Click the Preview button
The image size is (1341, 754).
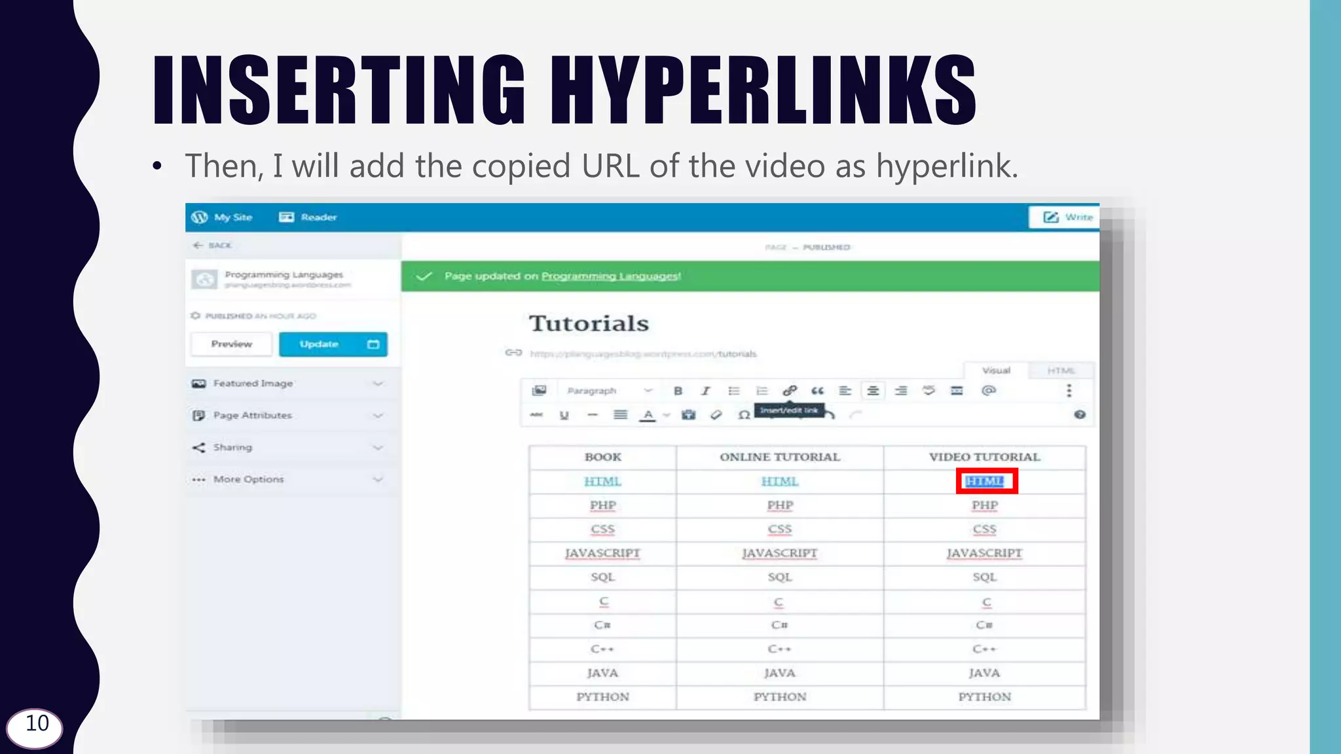click(x=231, y=344)
